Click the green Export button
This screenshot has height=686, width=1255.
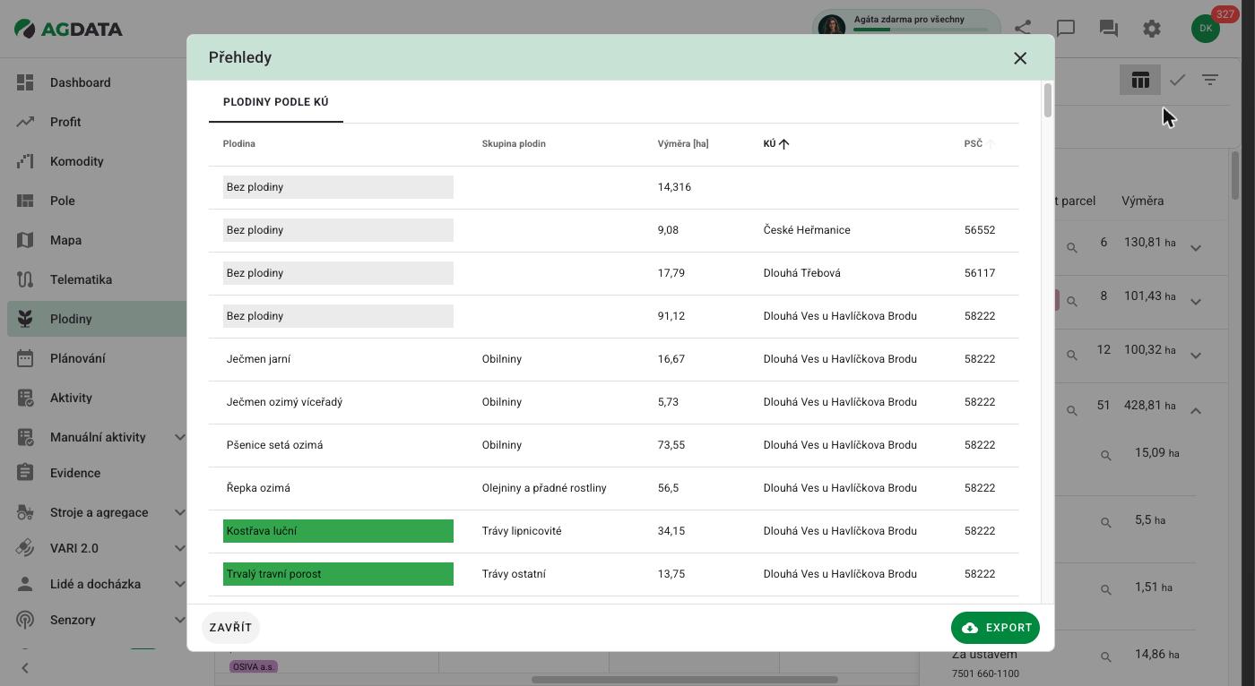click(x=995, y=628)
